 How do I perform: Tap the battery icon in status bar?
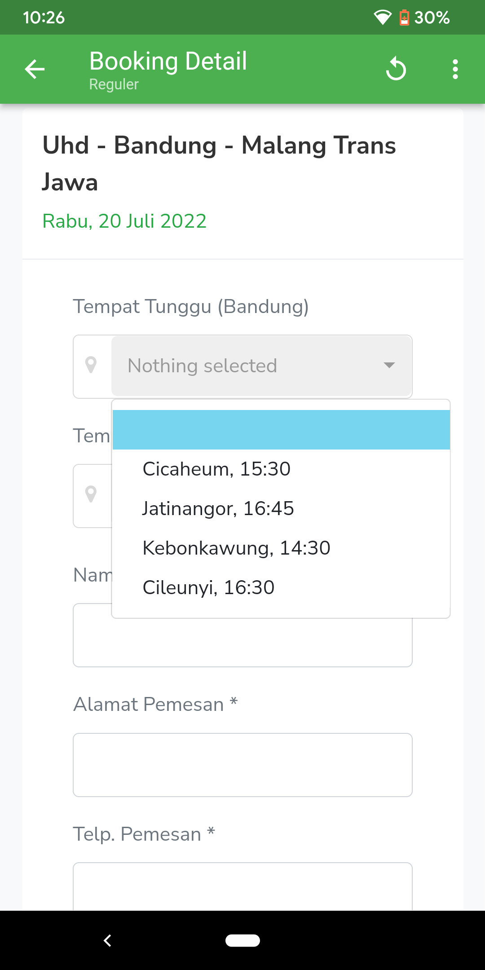404,18
